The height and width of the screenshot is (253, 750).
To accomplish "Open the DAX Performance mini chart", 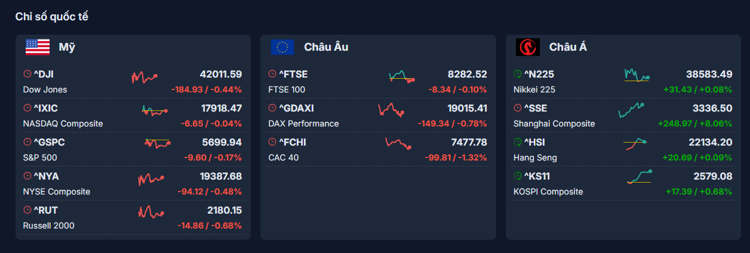I will pyautogui.click(x=391, y=110).
